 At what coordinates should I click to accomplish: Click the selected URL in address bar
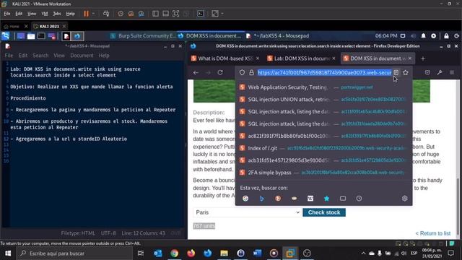pyautogui.click(x=324, y=72)
